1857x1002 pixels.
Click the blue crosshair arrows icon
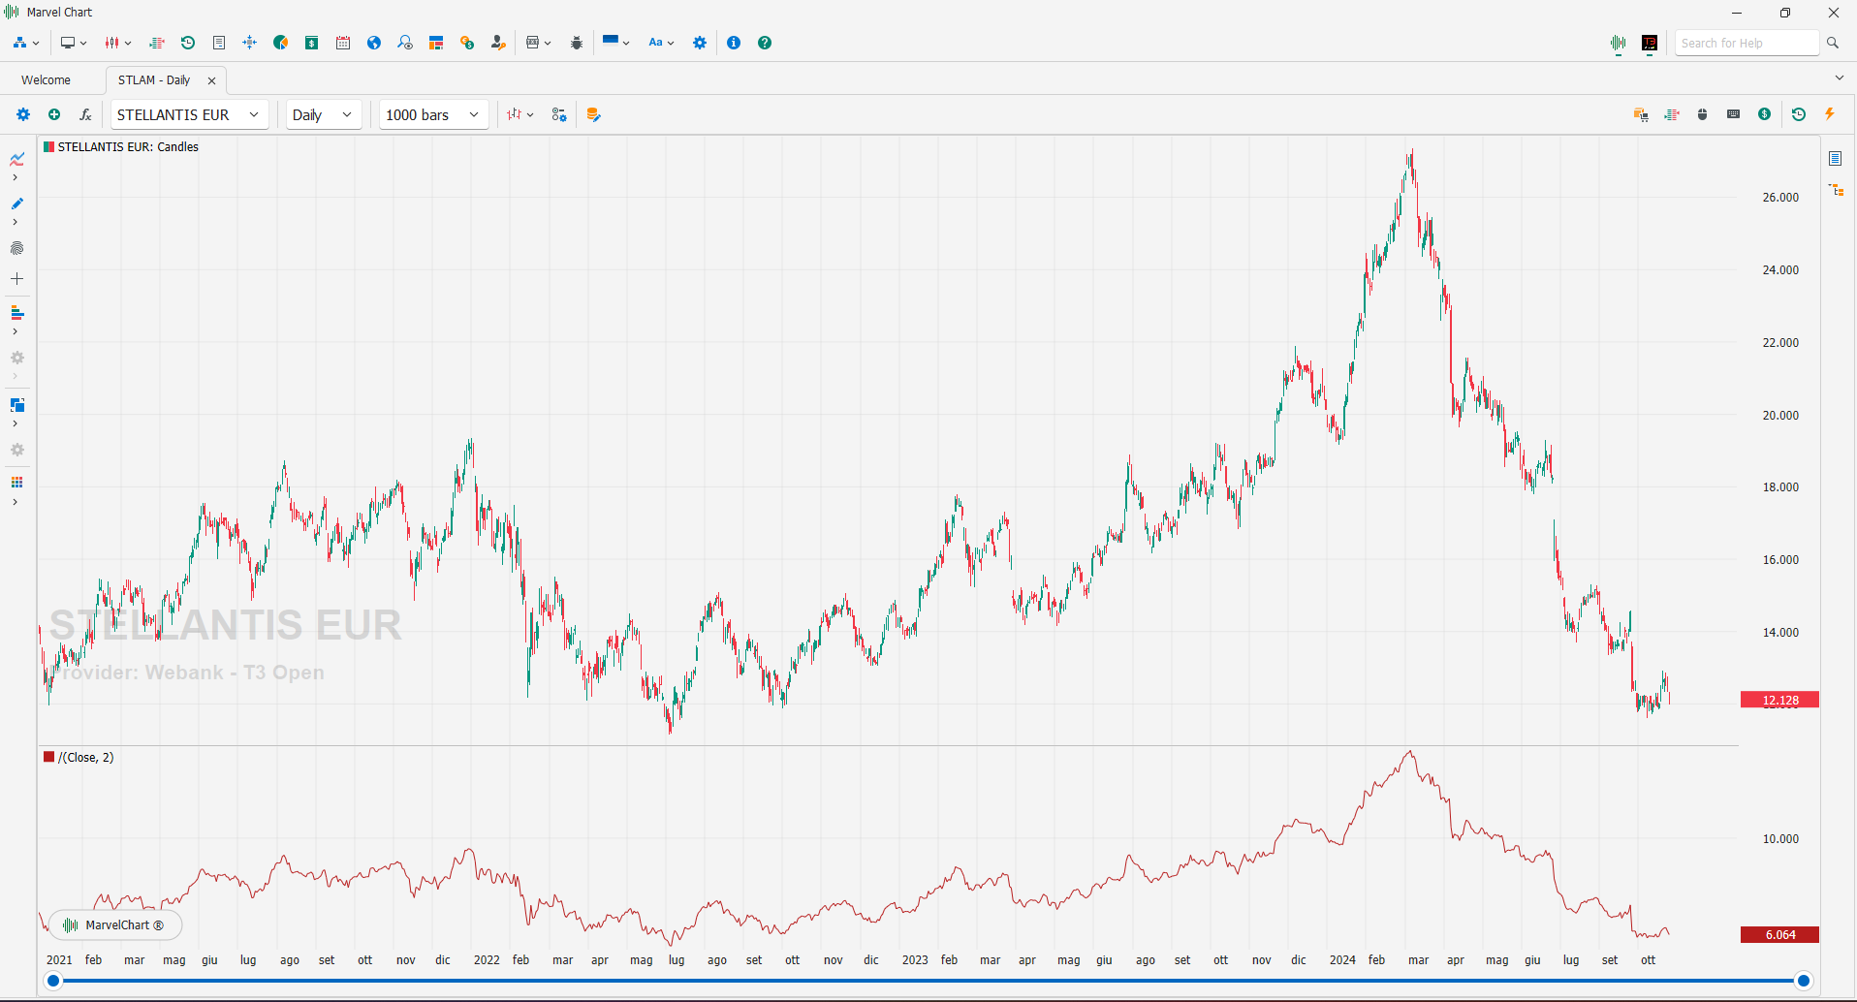coord(250,43)
